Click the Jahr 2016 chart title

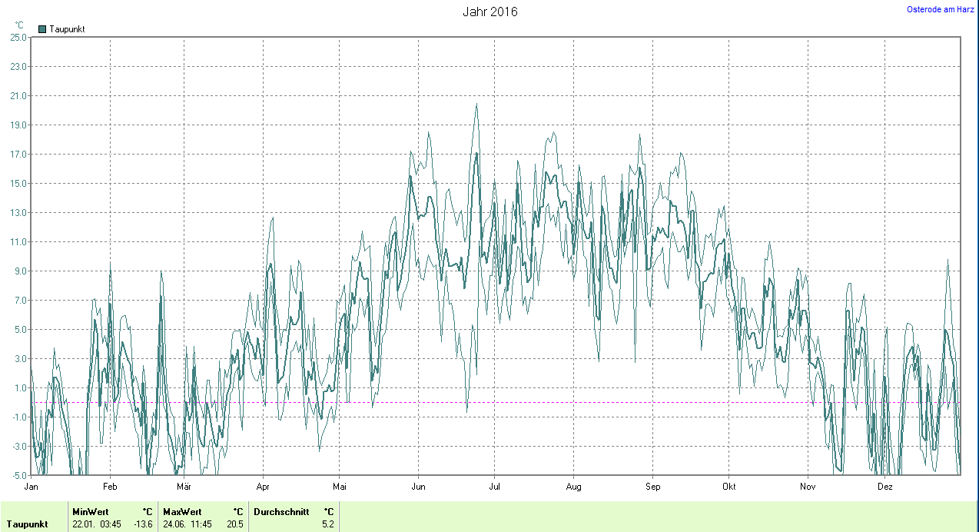[489, 12]
